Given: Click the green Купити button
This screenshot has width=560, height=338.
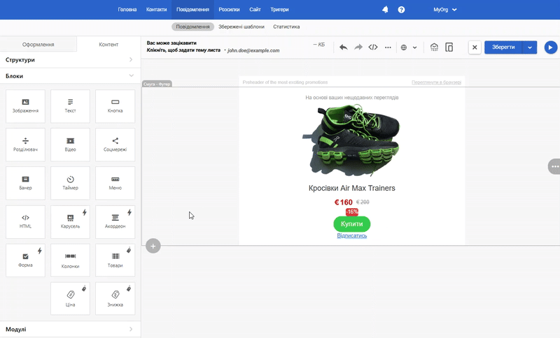Looking at the screenshot, I should [352, 224].
